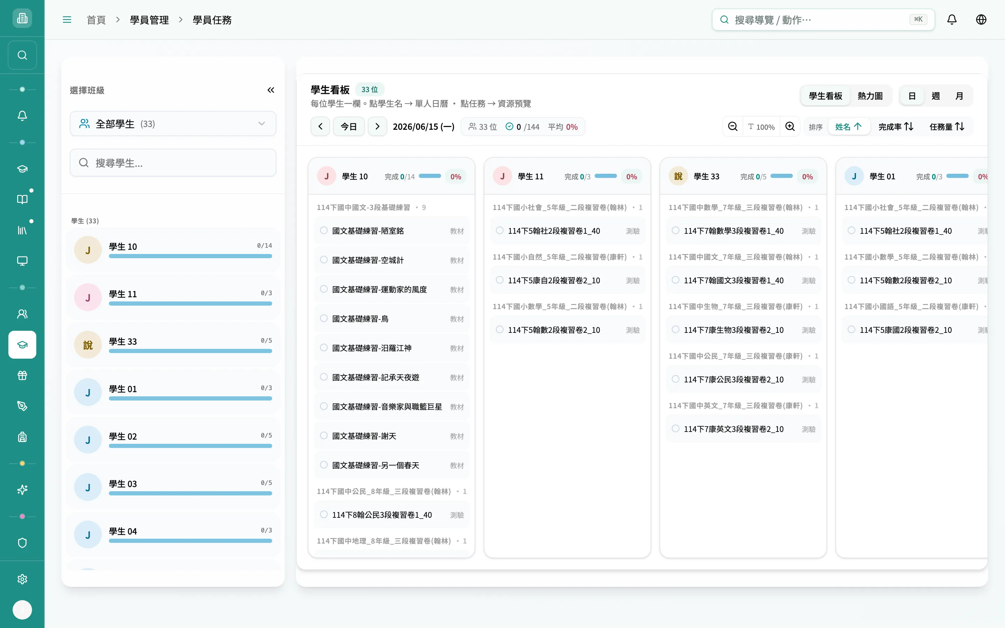Click 學生 33 progress bar in list

point(190,351)
